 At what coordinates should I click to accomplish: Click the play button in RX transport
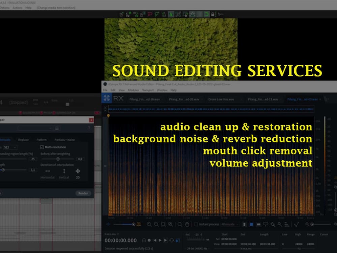click(x=160, y=240)
